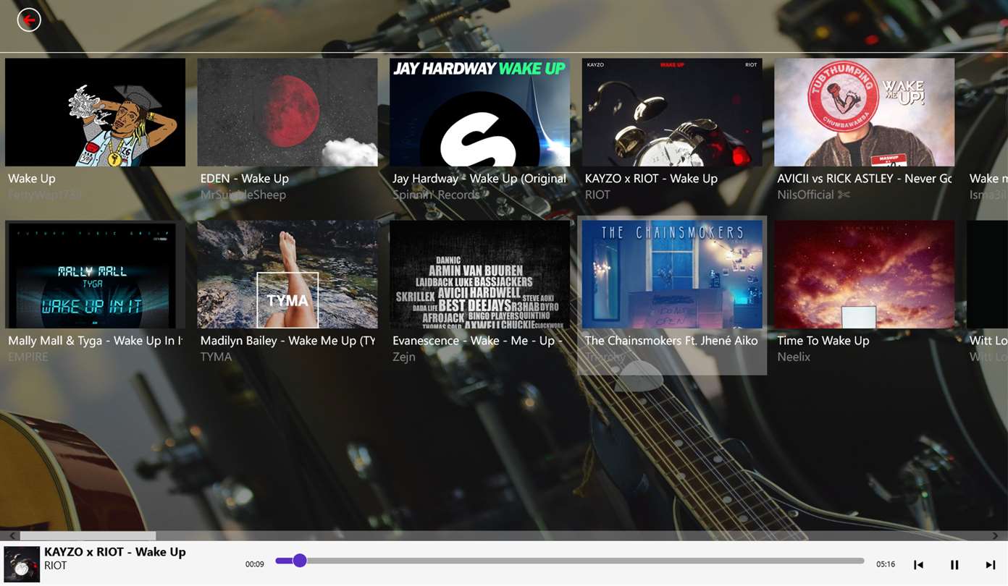Click the elapsed time 00:09

tap(255, 564)
